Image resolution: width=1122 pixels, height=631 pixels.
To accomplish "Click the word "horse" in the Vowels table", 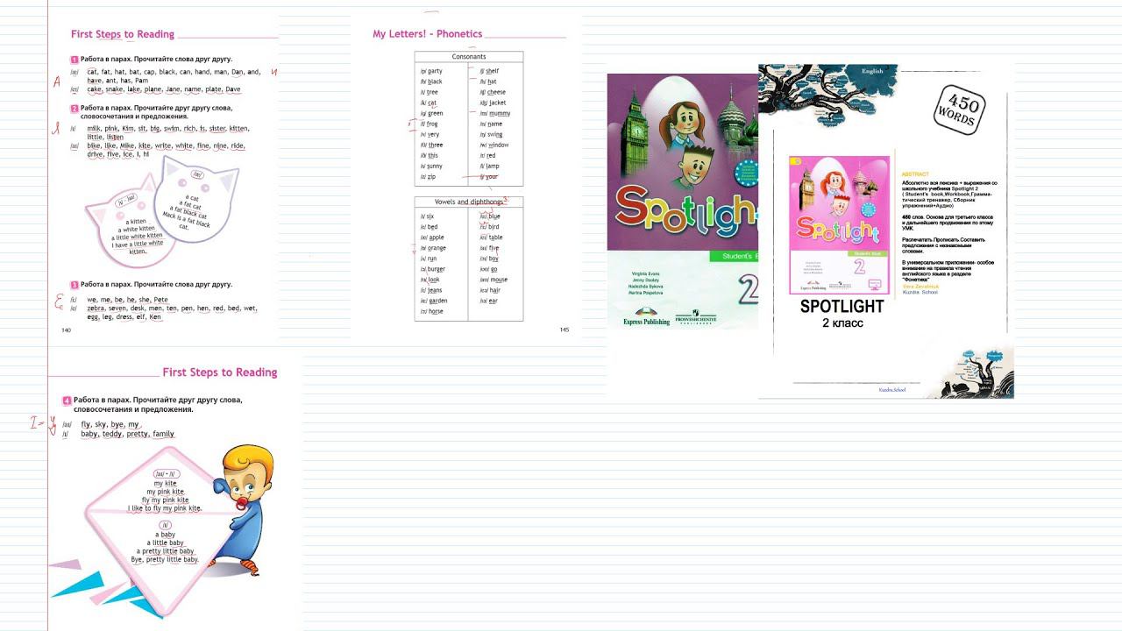I will click(x=436, y=311).
